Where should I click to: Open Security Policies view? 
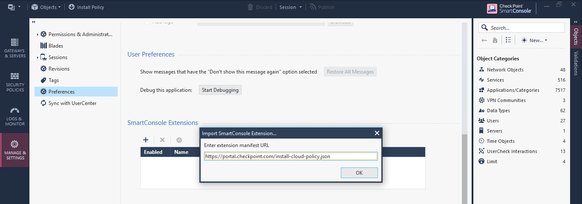point(15,82)
